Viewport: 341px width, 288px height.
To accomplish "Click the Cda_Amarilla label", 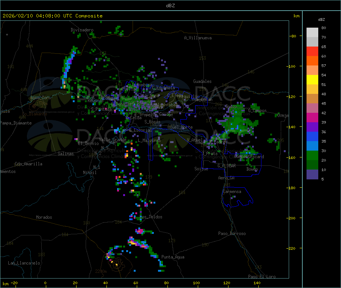I will tap(28, 164).
